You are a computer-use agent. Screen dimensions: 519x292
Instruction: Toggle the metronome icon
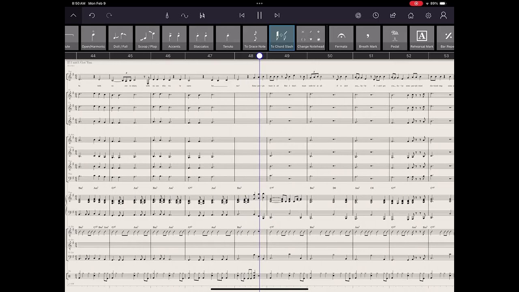pos(358,15)
